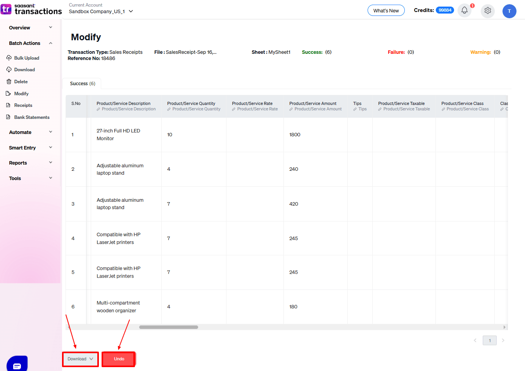Select the Success (6) tab

[x=82, y=84]
